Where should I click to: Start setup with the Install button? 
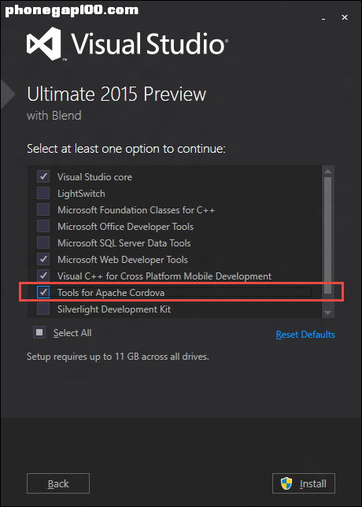(304, 483)
